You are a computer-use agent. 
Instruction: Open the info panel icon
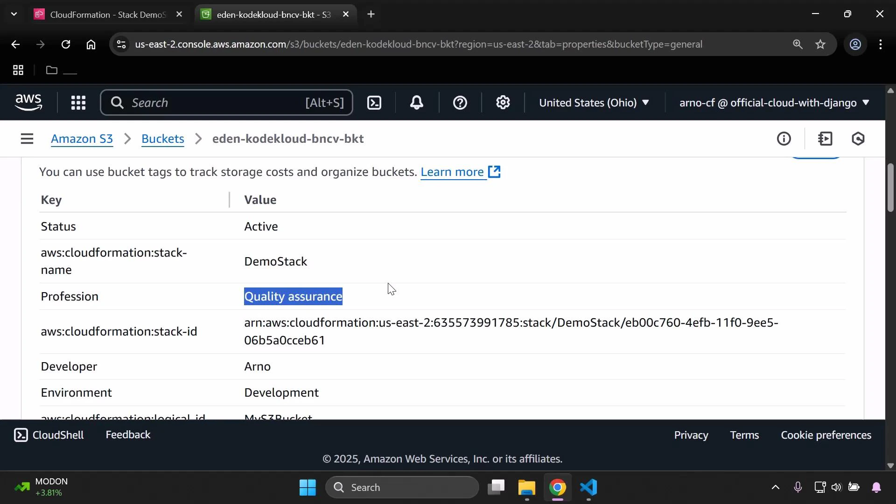(784, 139)
